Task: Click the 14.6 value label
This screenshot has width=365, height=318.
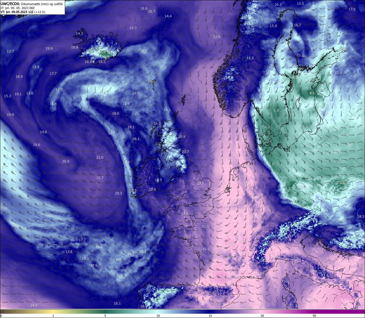Action: (x=43, y=132)
